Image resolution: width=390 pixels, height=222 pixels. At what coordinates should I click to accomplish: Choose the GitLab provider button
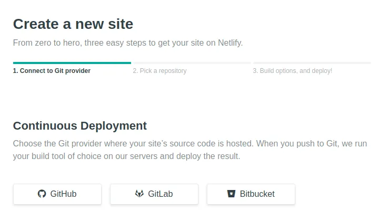[x=154, y=194]
